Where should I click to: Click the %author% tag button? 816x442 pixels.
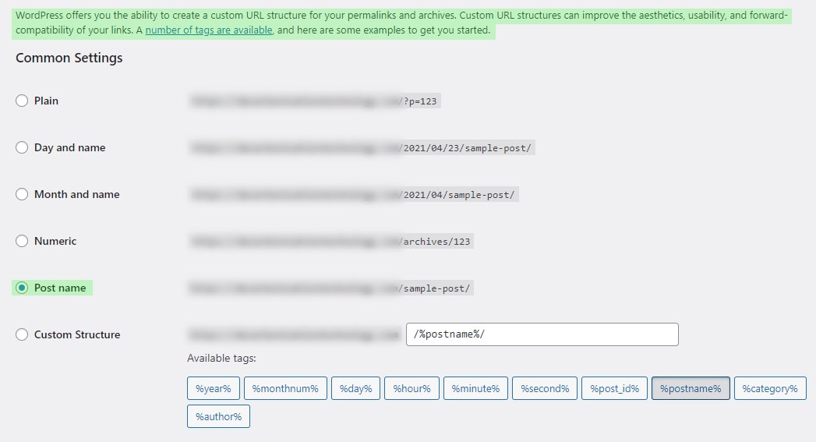[x=218, y=416]
